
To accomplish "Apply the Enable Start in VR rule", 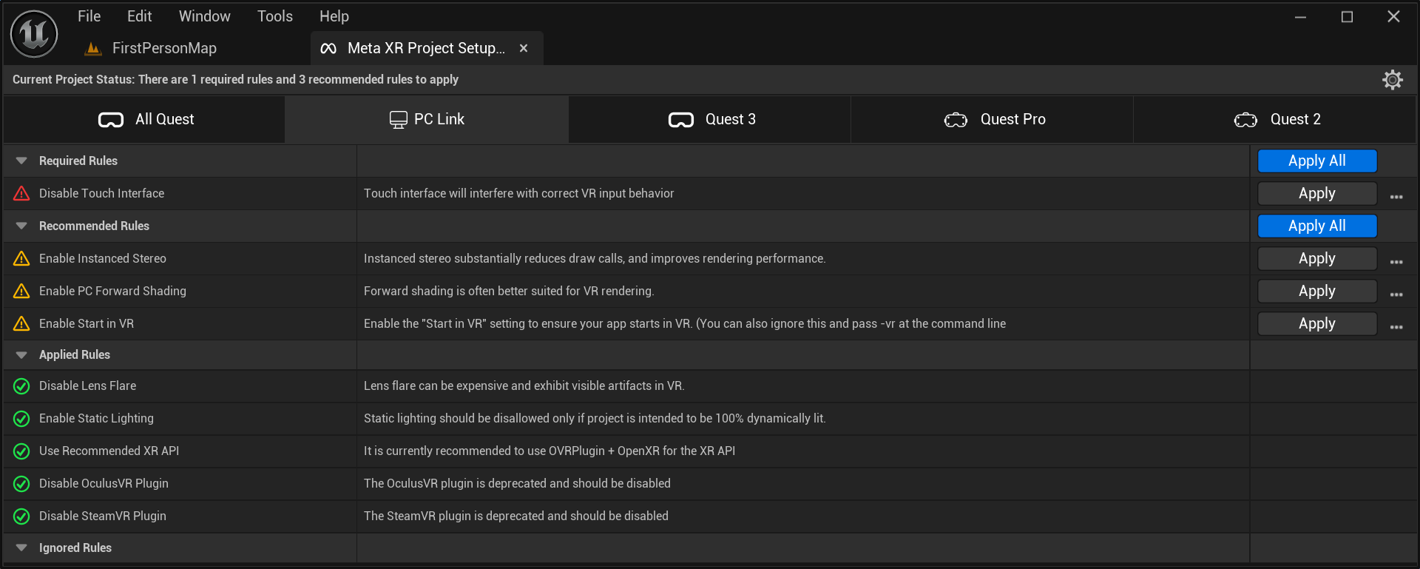I will point(1317,323).
